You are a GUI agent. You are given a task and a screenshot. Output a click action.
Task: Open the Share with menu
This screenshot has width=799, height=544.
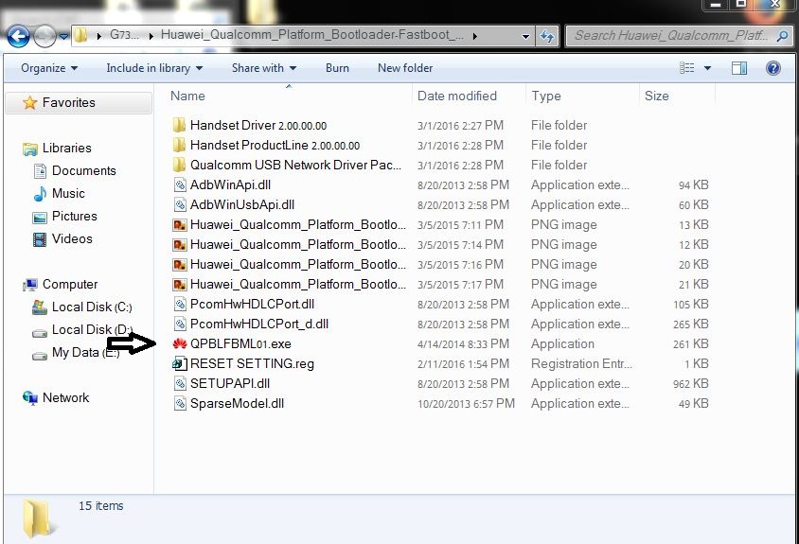[264, 68]
